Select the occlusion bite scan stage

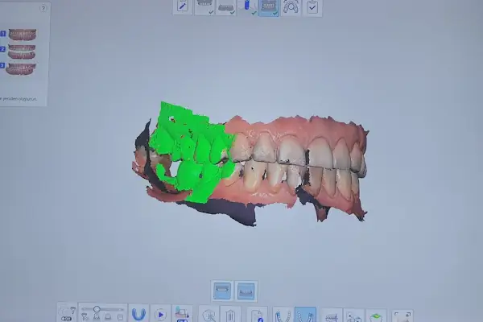(269, 7)
